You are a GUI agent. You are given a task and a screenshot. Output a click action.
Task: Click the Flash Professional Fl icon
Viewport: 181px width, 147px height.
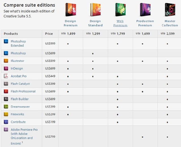6,91
